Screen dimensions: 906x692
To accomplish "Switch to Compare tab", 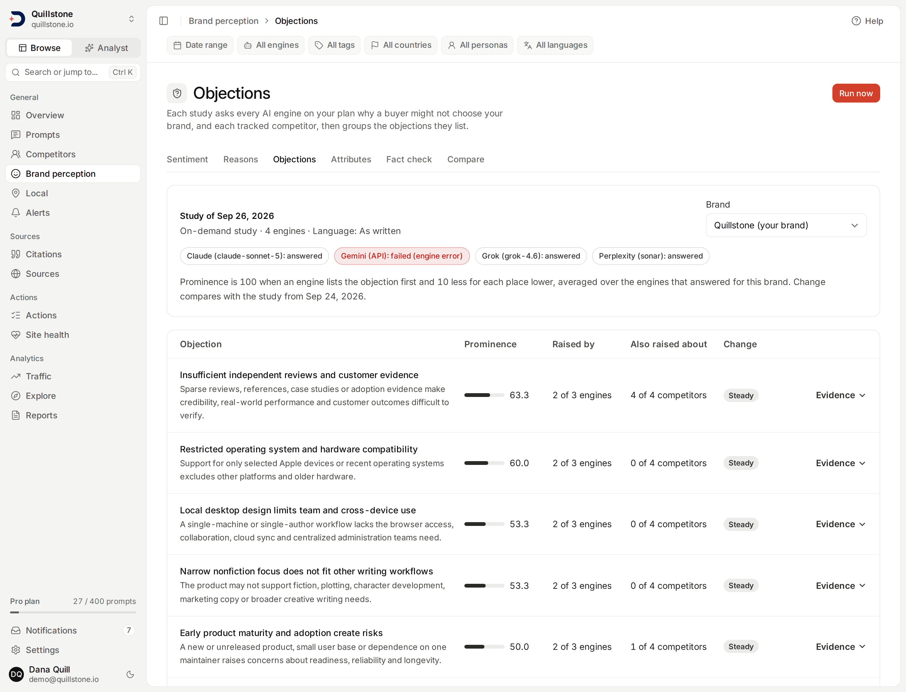I will 466,159.
